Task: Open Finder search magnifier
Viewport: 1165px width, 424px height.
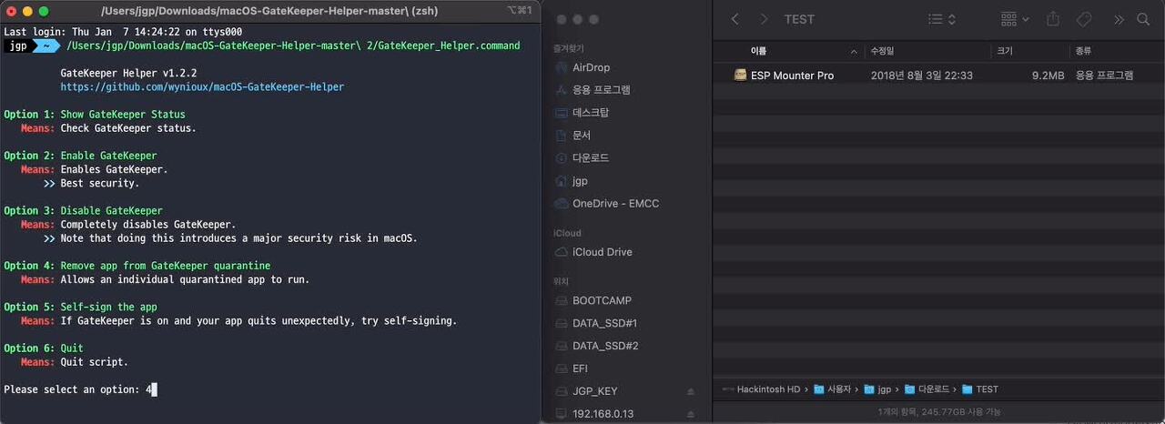Action: coord(1144,19)
